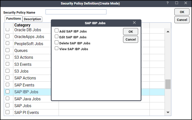This screenshot has height=120, width=192.
Task: Tick the Edit SAP IBP Jobs checkbox
Action: [x=56, y=37]
